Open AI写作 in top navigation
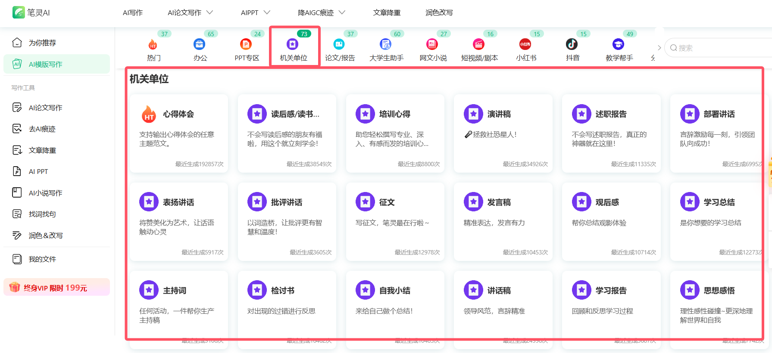The height and width of the screenshot is (353, 772). 133,13
